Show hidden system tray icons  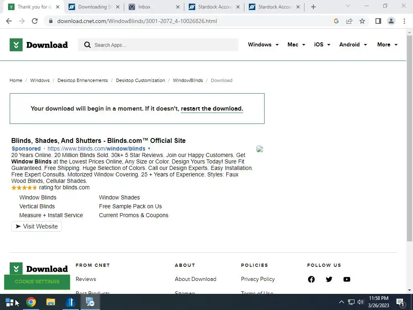[x=341, y=302]
